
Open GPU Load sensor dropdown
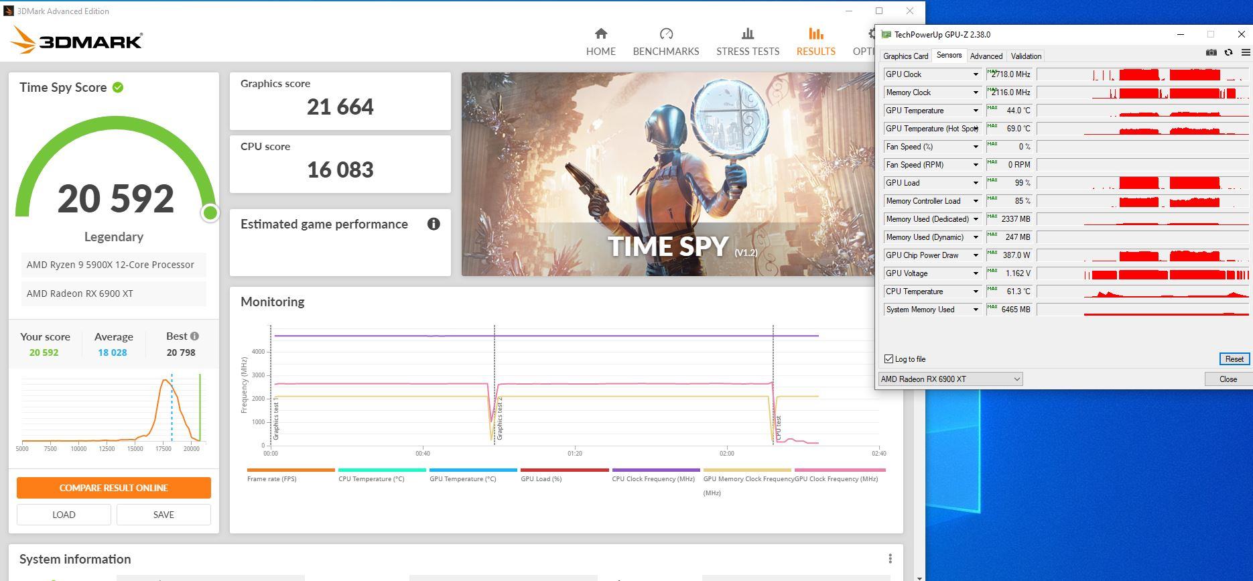point(976,183)
